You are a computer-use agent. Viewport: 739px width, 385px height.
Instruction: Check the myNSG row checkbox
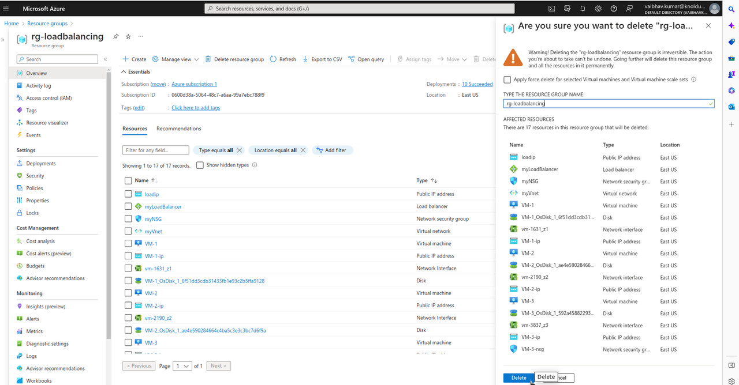[128, 219]
